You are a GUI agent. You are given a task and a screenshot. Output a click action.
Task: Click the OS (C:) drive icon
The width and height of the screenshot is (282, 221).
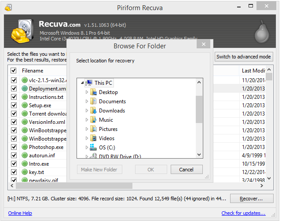(93, 147)
